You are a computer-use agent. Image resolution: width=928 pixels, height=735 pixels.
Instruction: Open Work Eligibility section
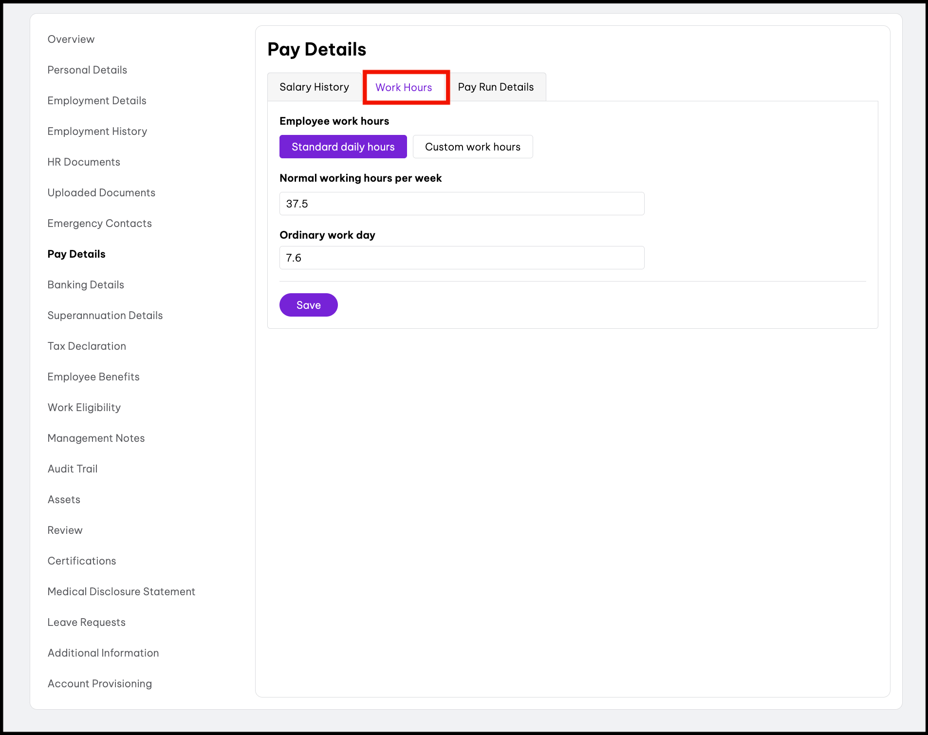84,408
